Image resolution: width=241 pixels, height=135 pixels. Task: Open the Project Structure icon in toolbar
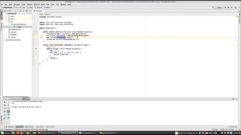click(236, 7)
